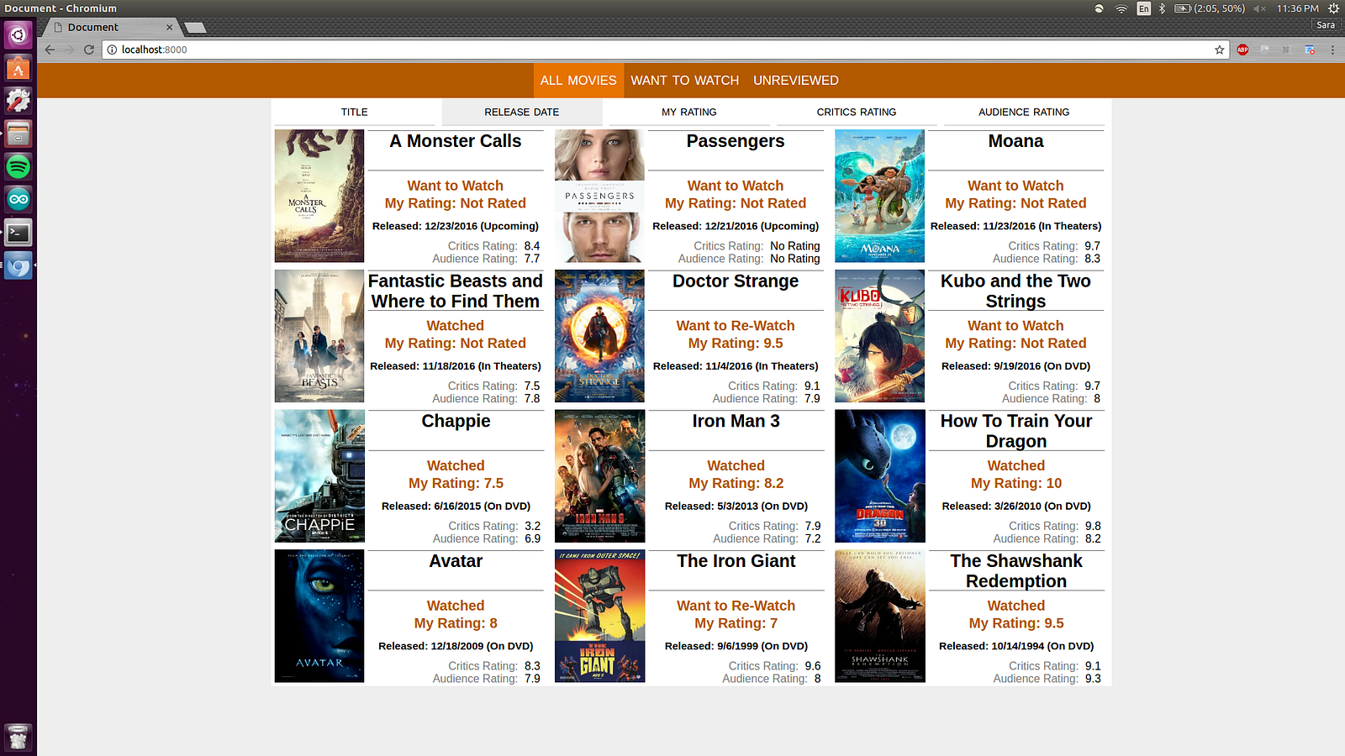Close the Document tab

169,27
